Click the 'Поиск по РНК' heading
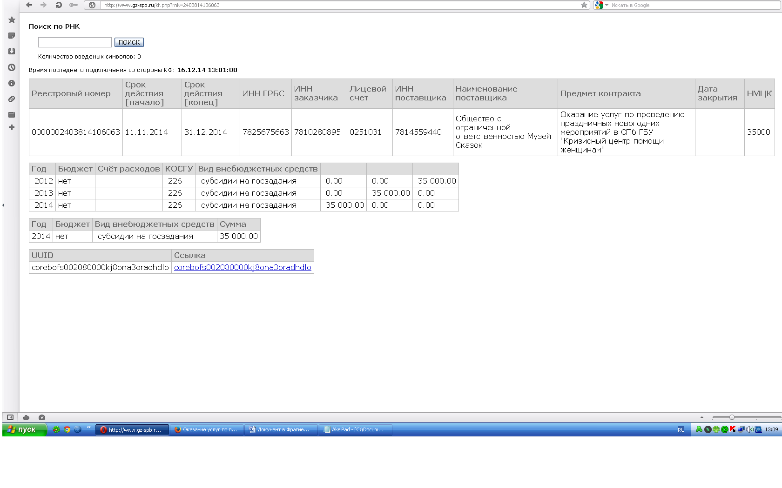Viewport: 782px width, 488px height. pos(54,26)
